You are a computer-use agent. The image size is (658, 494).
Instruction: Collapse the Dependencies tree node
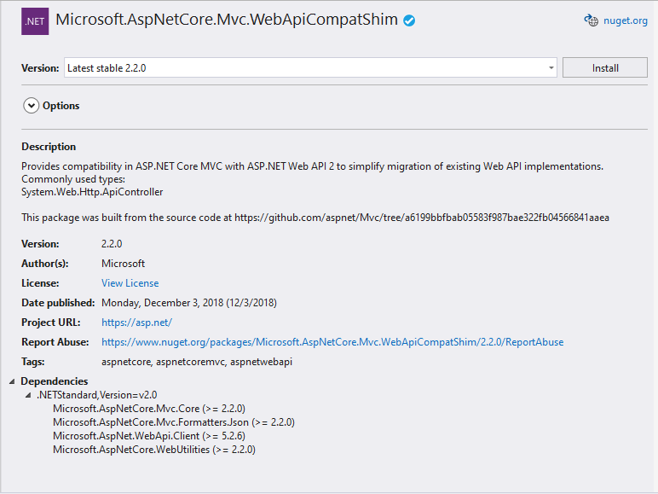[12, 381]
